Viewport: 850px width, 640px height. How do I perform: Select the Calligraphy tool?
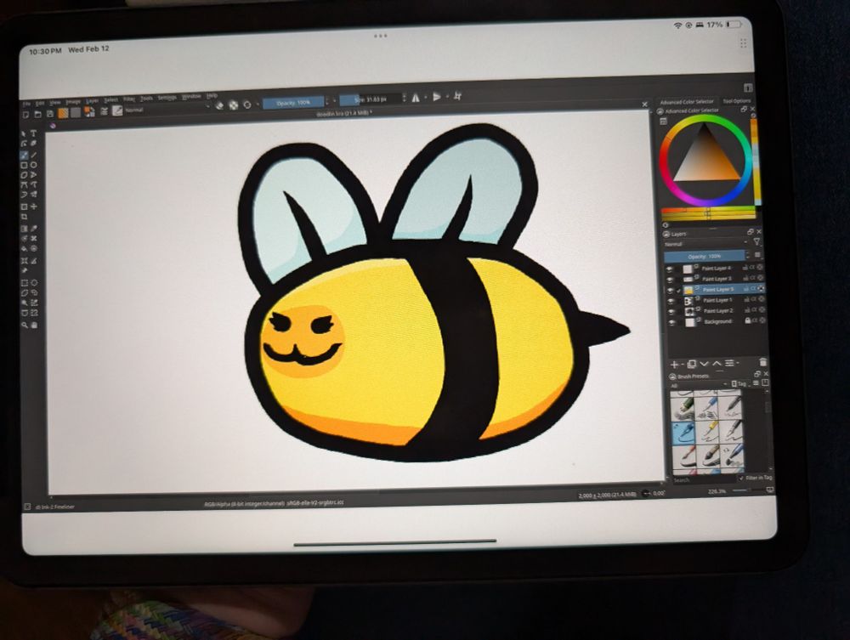pos(34,144)
